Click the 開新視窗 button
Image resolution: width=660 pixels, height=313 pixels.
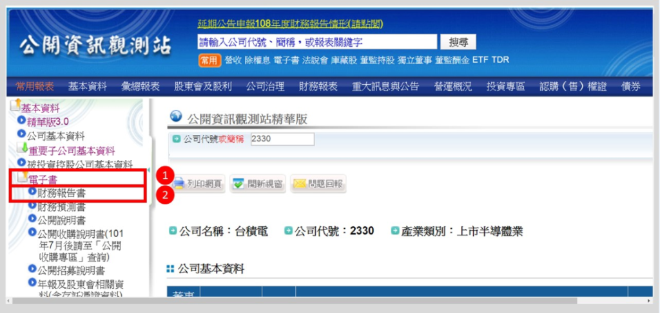258,183
